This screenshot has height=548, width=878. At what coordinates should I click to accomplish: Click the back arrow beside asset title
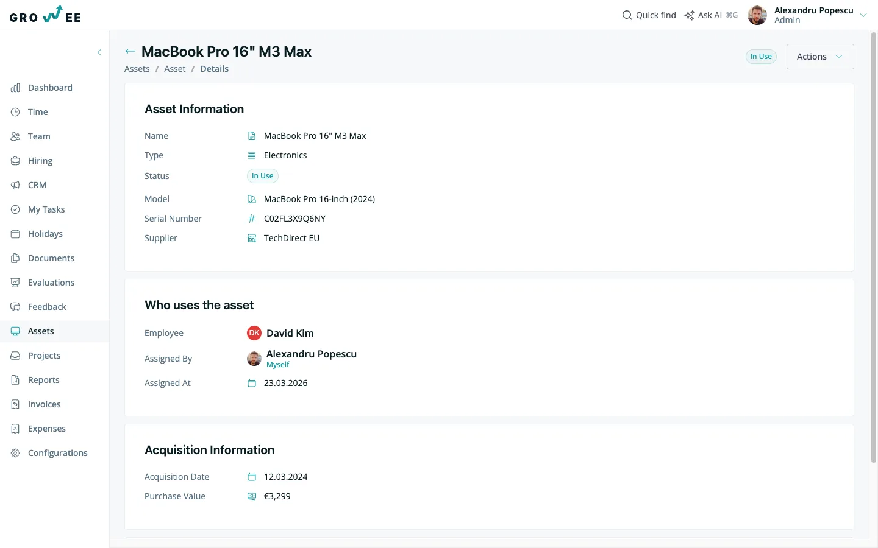point(130,52)
